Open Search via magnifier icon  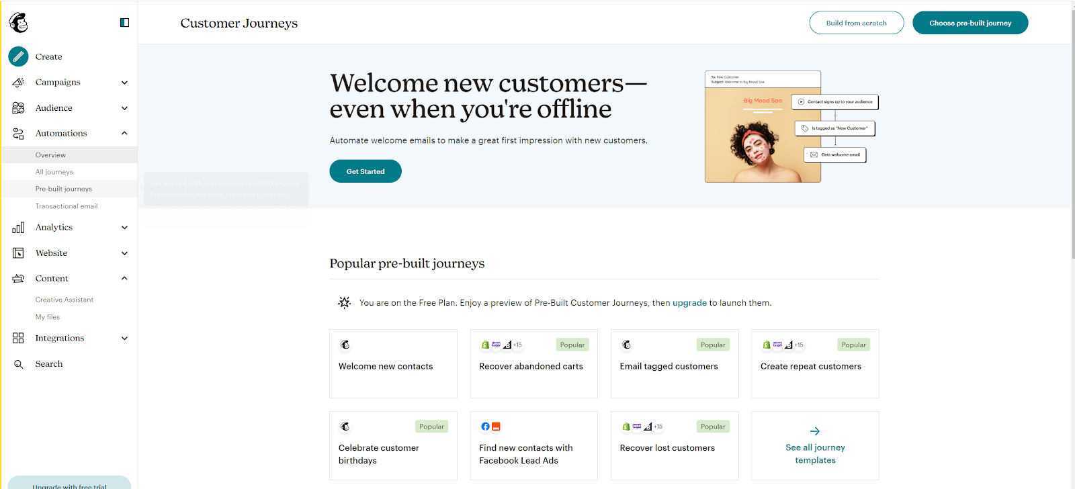18,364
